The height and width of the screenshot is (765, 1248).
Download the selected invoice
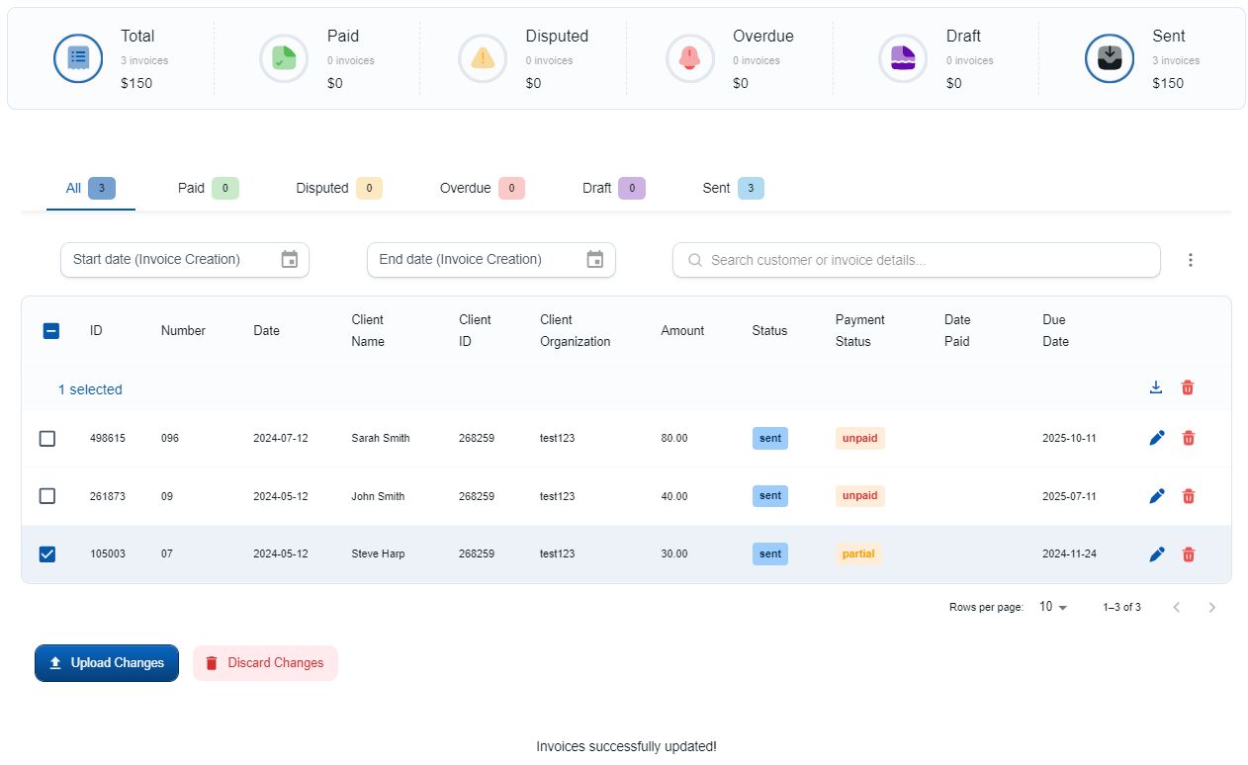pyautogui.click(x=1156, y=387)
